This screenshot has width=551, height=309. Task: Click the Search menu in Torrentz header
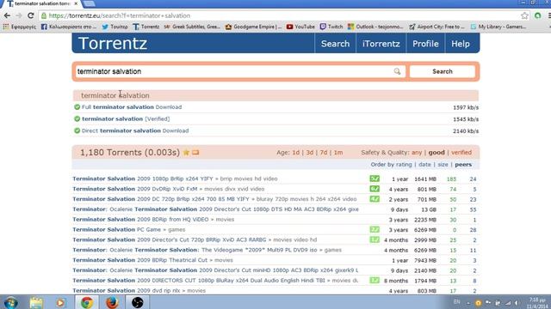(x=335, y=44)
